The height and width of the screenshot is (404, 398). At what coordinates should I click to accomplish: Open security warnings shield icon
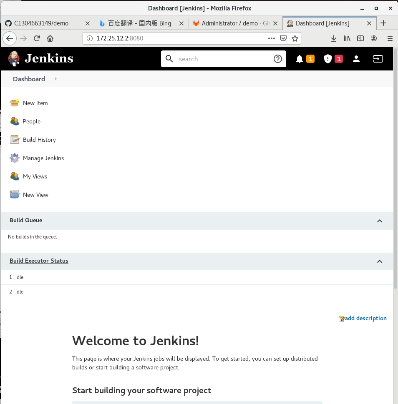click(x=327, y=59)
